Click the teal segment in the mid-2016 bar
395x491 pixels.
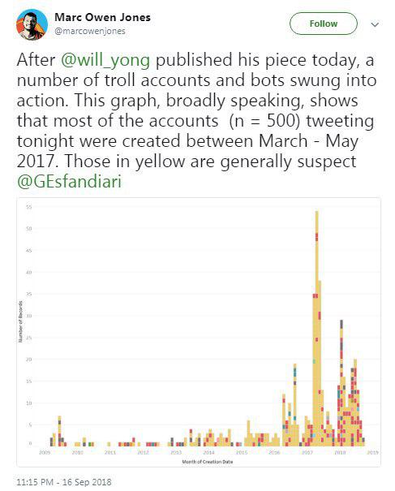point(295,373)
